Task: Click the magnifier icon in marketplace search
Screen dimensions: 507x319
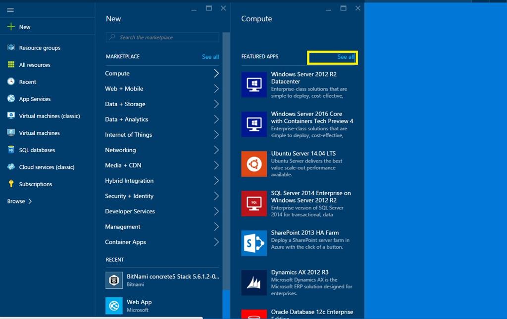Action: point(112,37)
